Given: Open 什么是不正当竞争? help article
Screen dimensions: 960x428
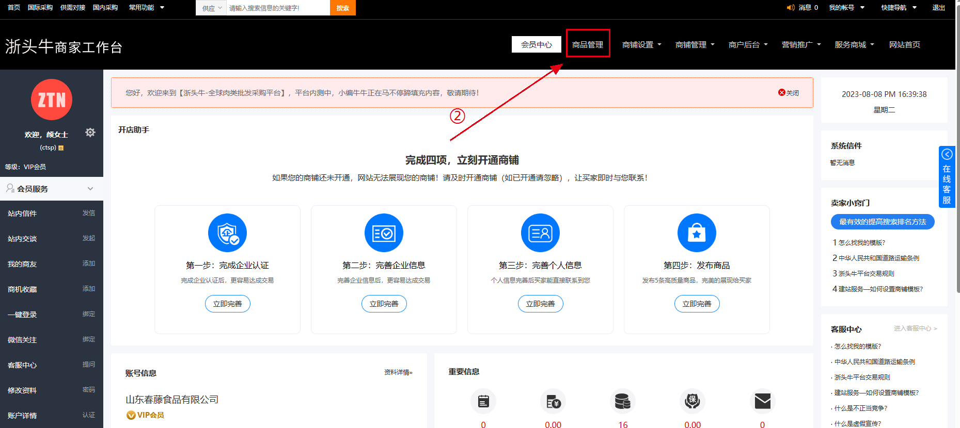Looking at the screenshot, I should [860, 408].
